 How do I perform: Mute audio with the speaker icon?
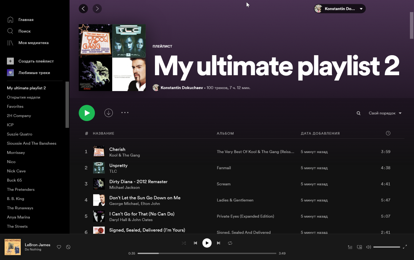tap(368, 247)
